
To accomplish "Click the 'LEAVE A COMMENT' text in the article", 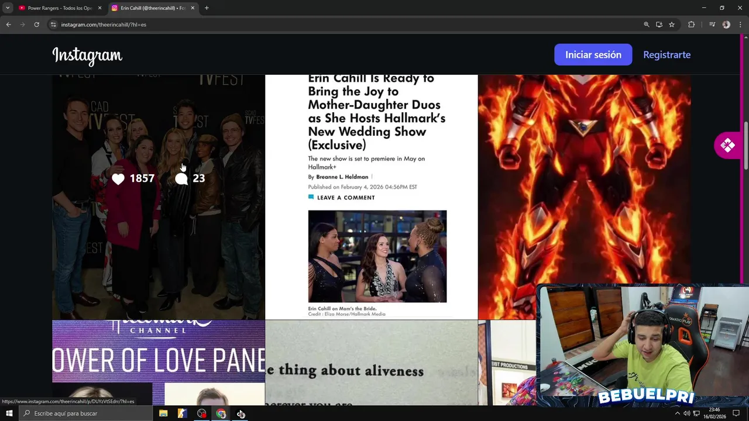I will pyautogui.click(x=346, y=198).
